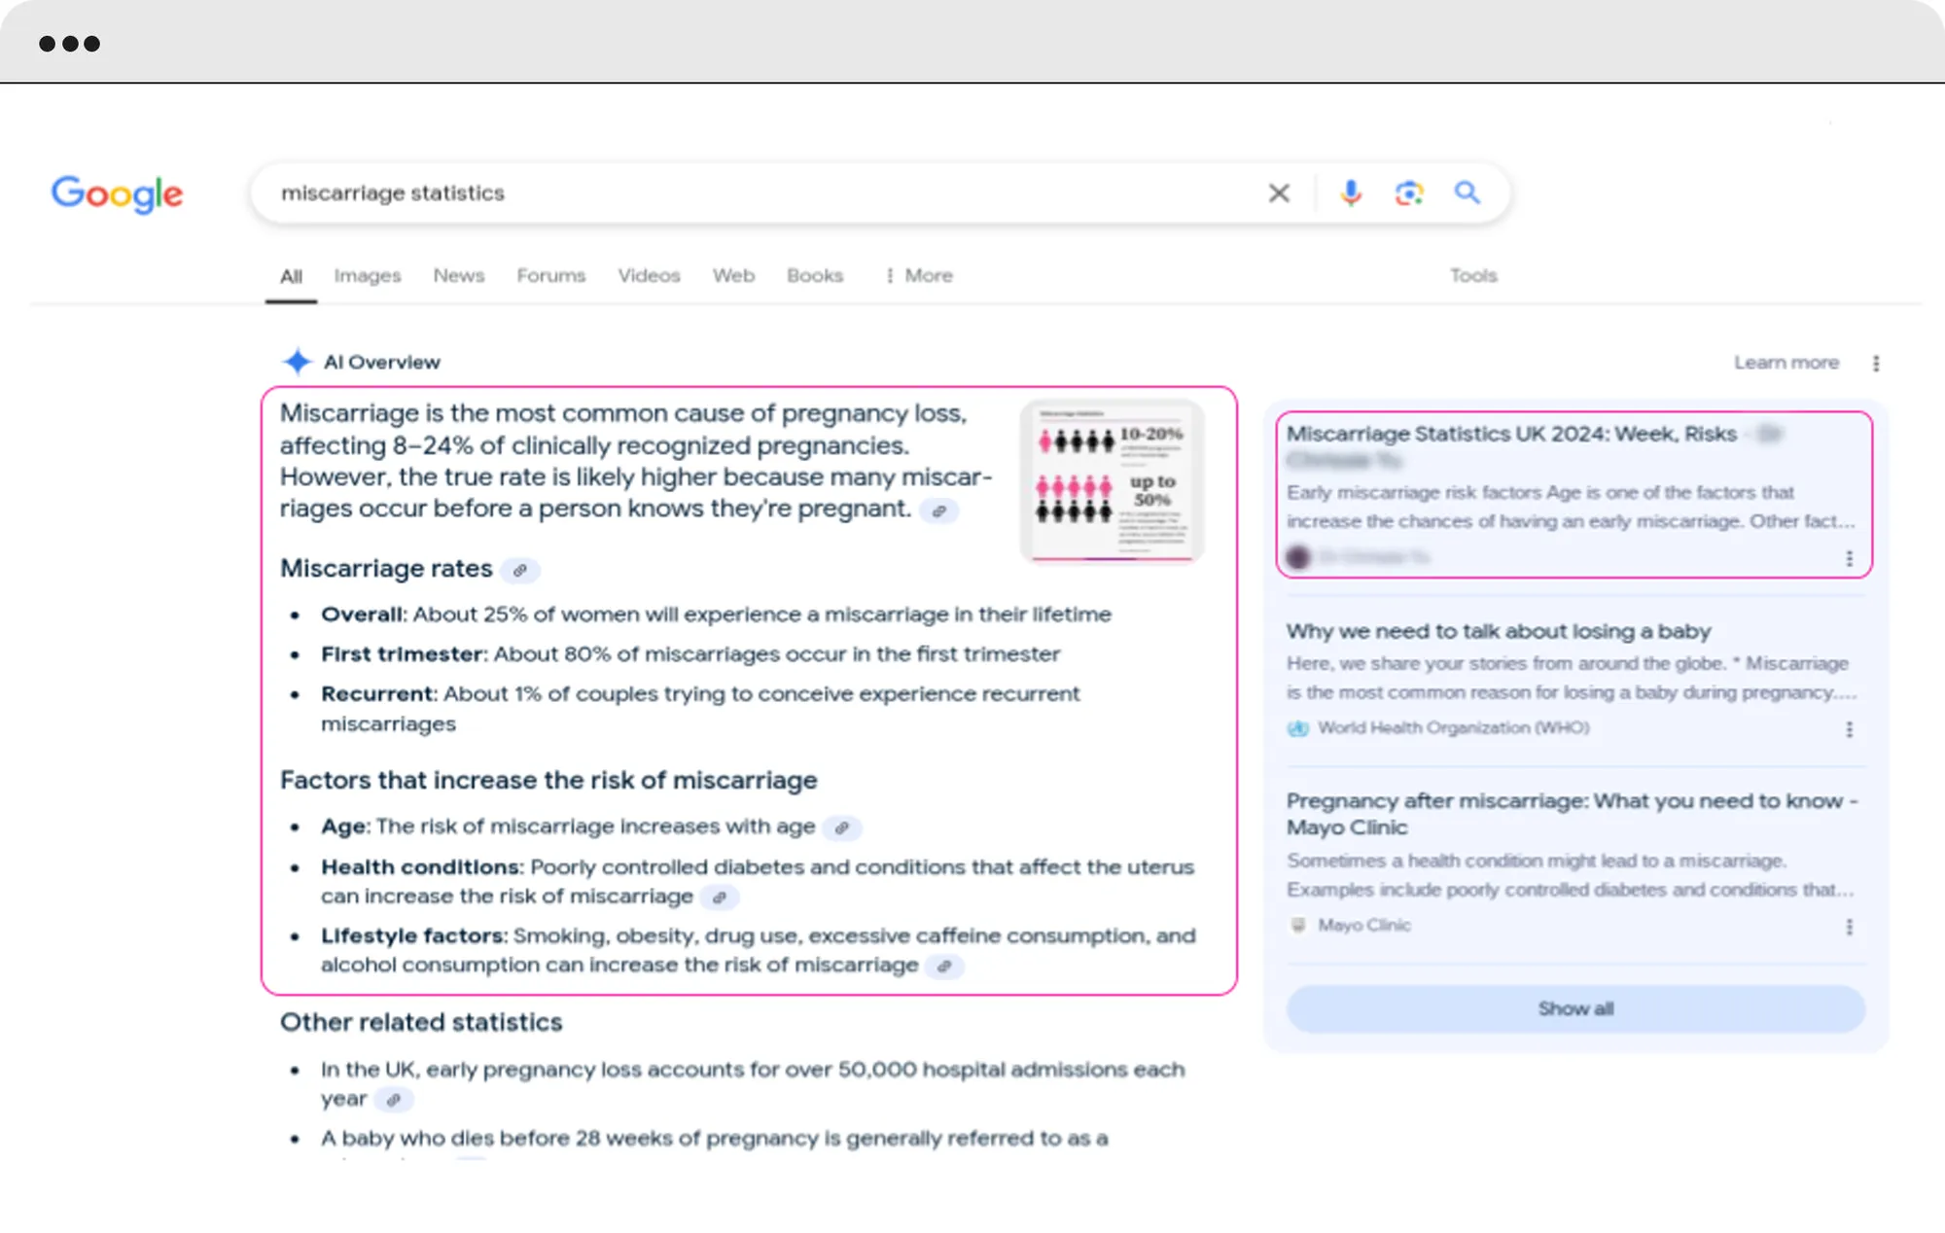Open the Forums results tab
Viewport: 1945px width, 1233px height.
550,276
